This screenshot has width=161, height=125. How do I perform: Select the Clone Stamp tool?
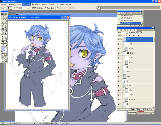click(3, 28)
